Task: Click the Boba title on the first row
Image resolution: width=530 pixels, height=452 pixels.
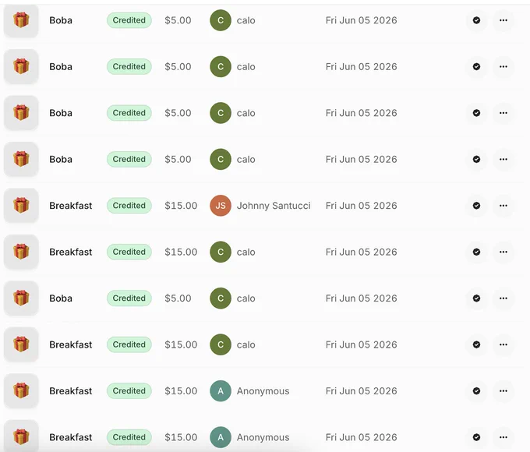Action: click(61, 20)
